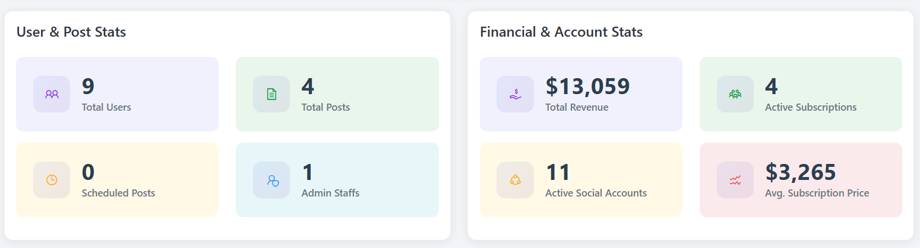Viewport: 920px width, 248px height.
Task: Click the Total Revenue hand-dollar icon
Action: point(515,94)
